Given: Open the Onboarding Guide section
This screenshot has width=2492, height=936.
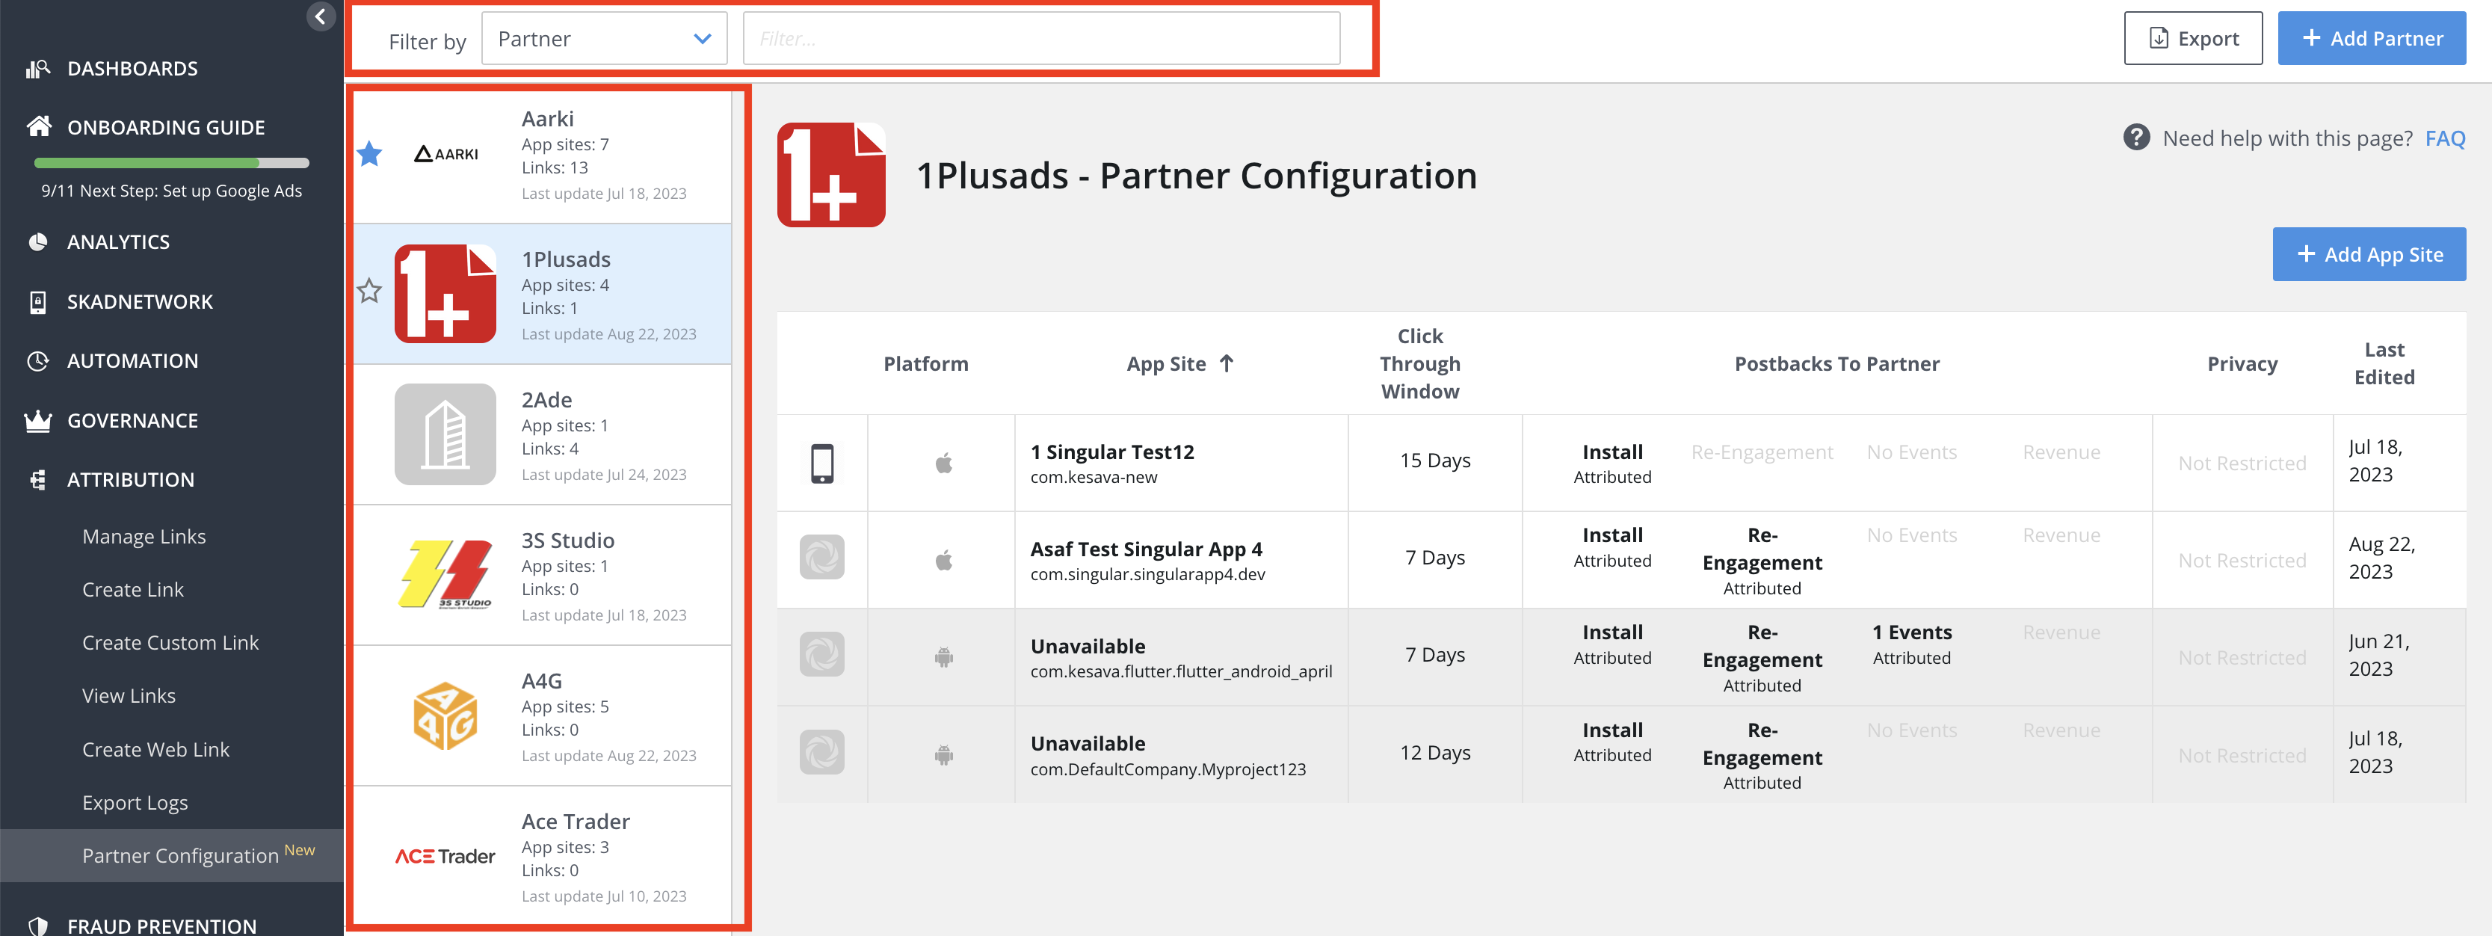Looking at the screenshot, I should tap(165, 128).
